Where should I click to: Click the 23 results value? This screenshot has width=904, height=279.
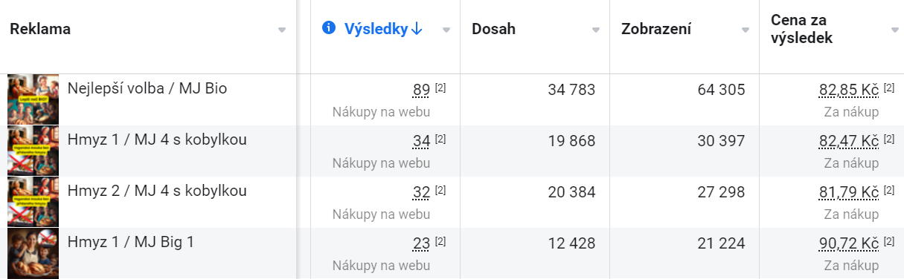422,244
